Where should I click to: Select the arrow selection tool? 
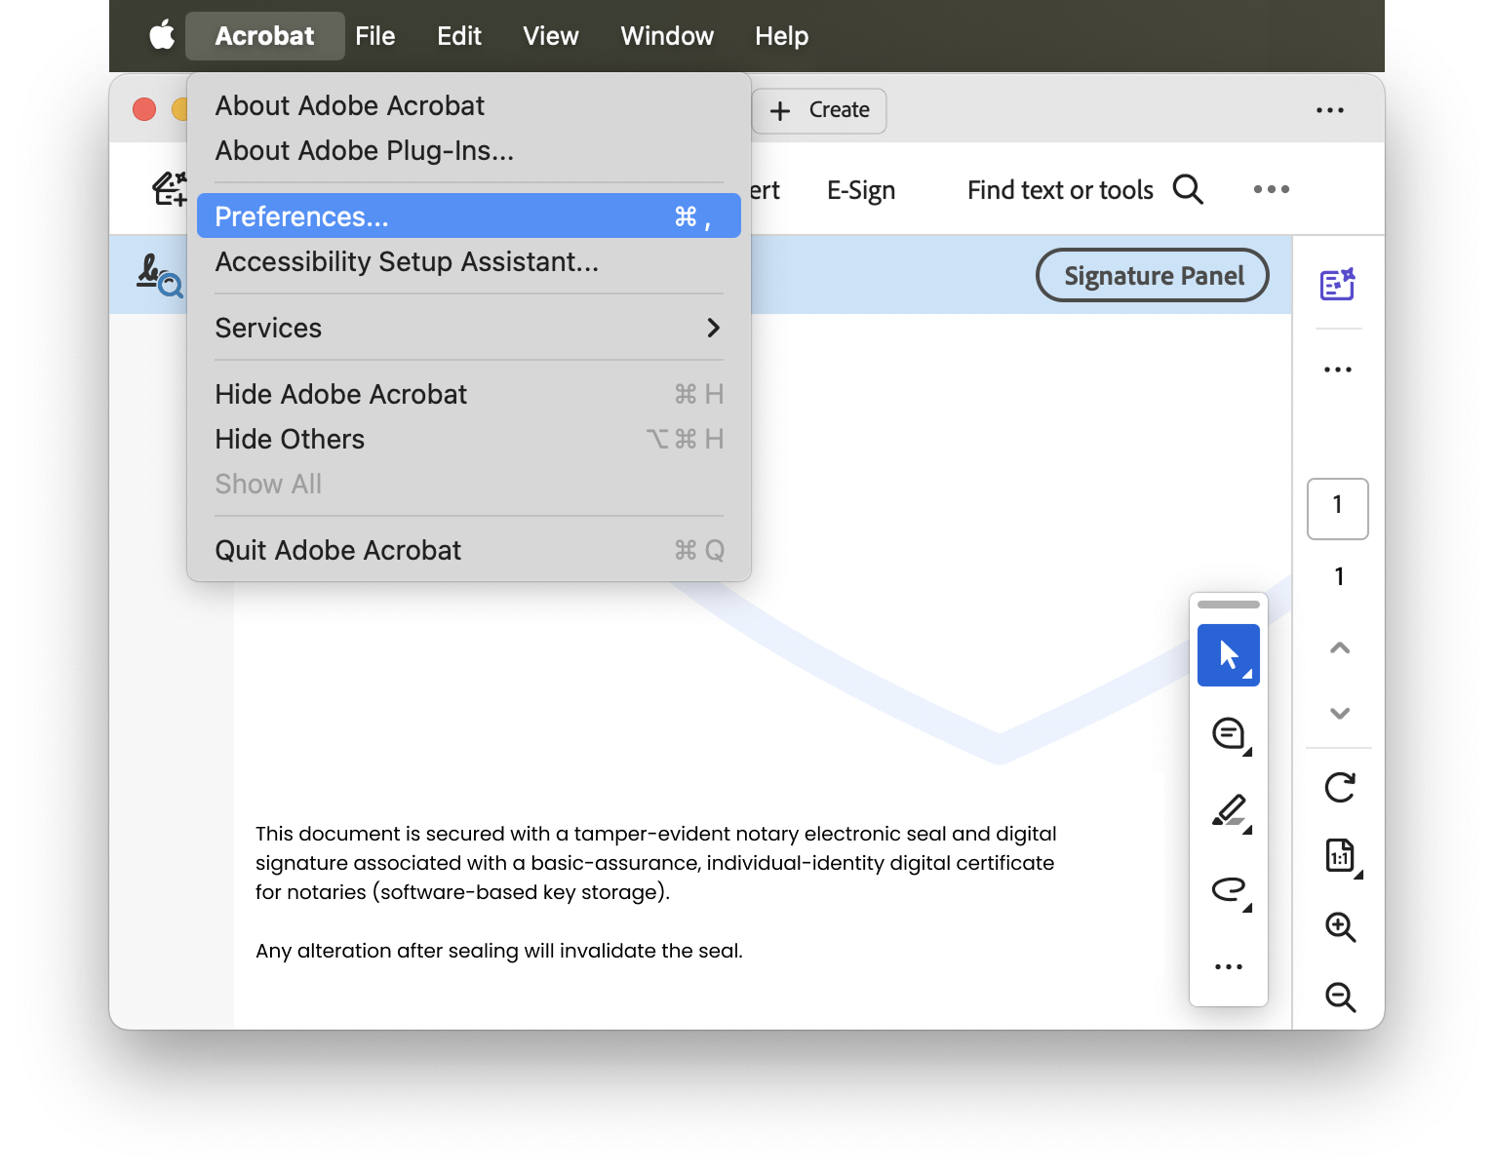(x=1229, y=655)
